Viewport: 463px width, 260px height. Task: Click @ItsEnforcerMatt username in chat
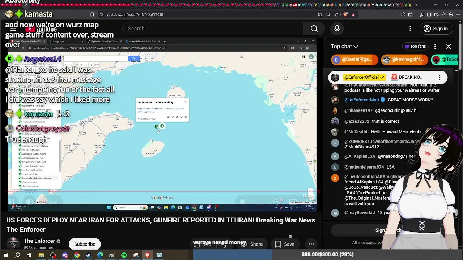pyautogui.click(x=362, y=100)
